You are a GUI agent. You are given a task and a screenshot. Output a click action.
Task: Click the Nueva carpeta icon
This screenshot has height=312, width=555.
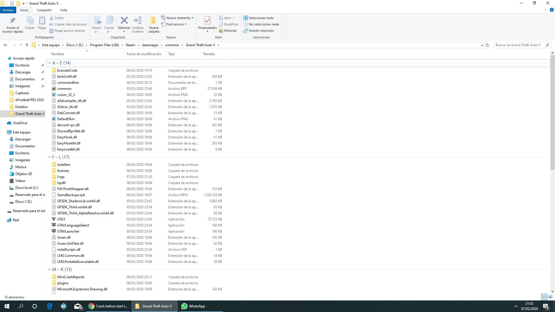(153, 21)
